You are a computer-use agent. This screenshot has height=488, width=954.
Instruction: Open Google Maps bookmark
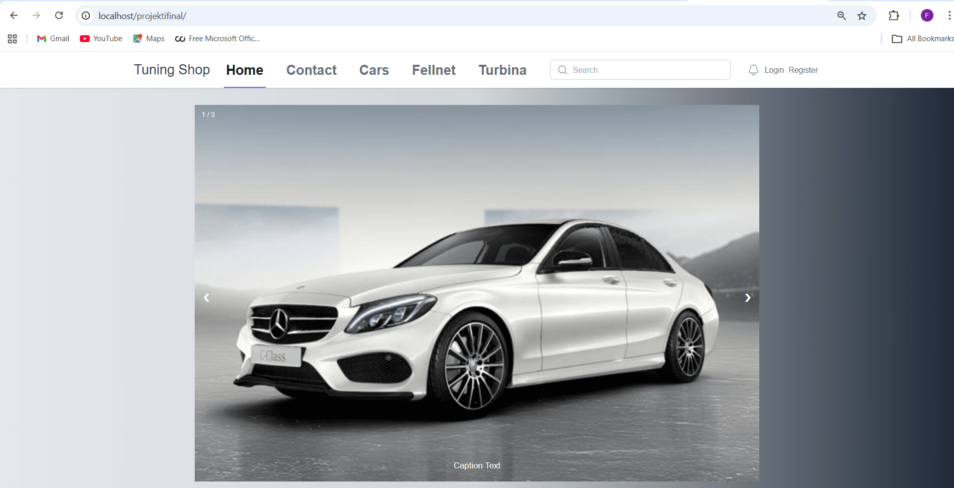148,38
